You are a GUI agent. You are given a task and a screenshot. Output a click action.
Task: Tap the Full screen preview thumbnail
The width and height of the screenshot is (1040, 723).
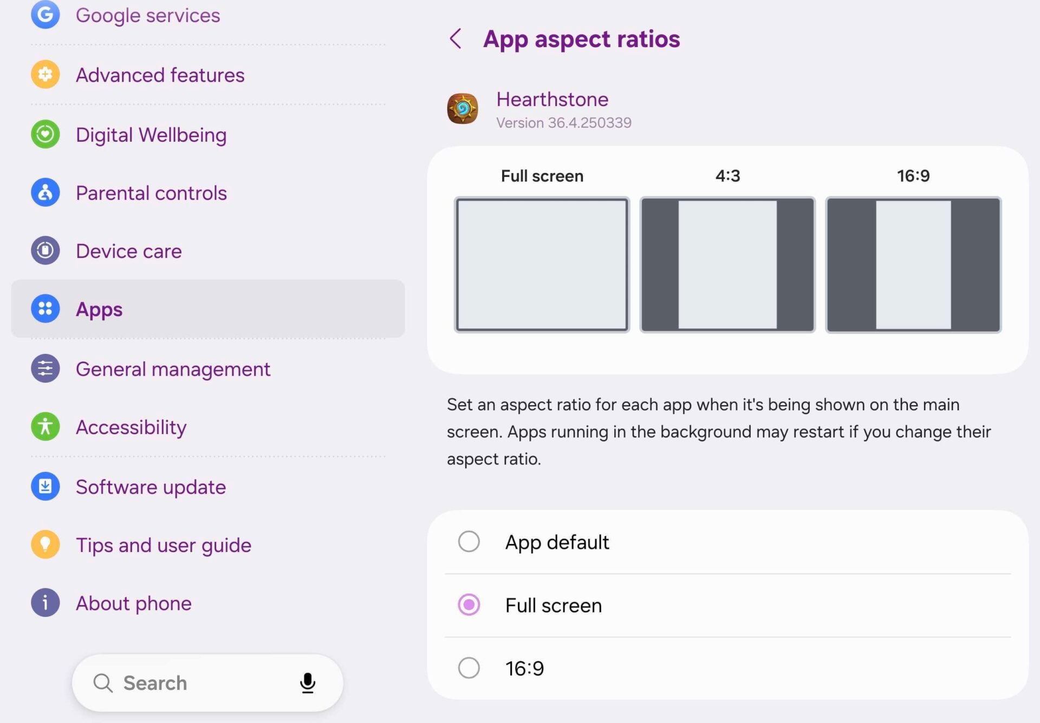(542, 265)
